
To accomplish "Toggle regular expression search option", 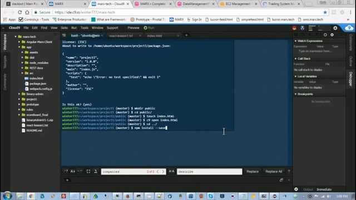I will pyautogui.click(x=66, y=172).
